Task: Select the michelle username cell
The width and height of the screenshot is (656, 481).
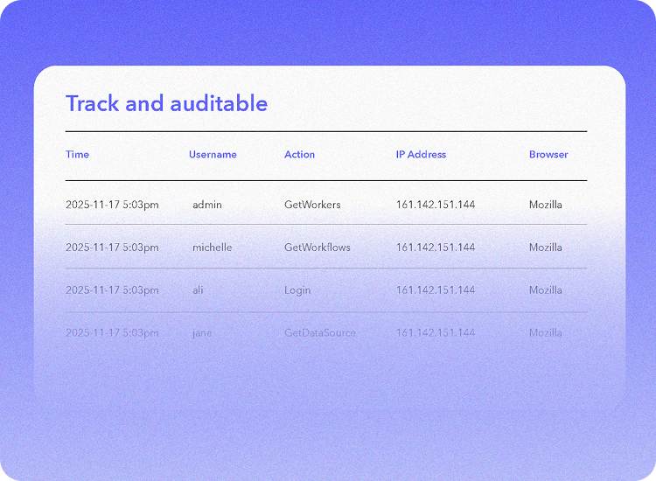Action: (x=213, y=247)
